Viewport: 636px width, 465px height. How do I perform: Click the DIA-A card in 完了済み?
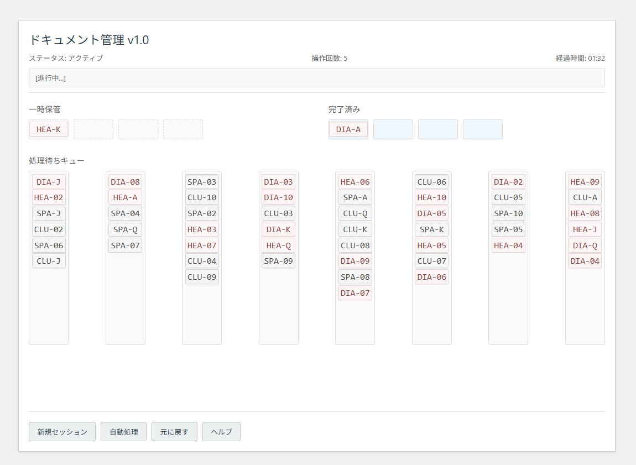[x=348, y=129]
